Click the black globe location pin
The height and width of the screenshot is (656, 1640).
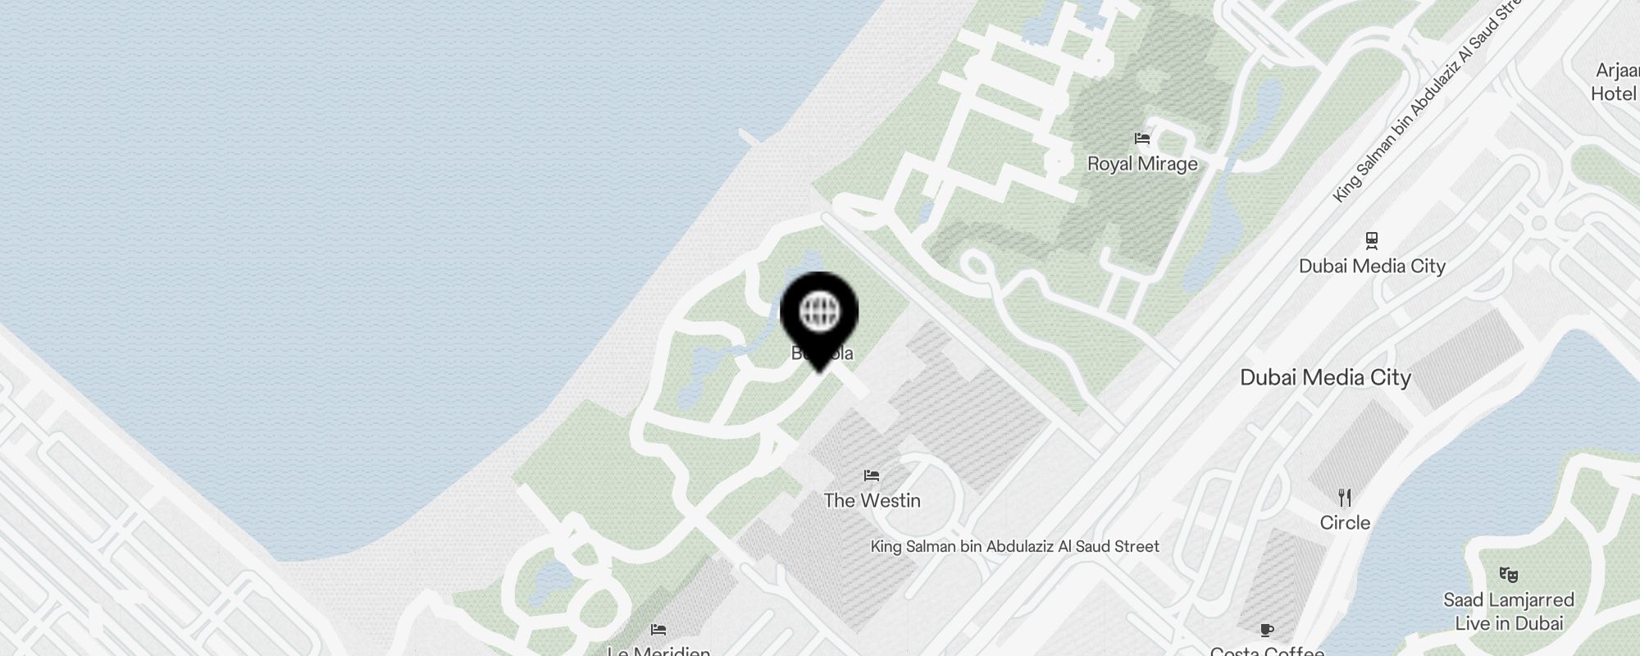(819, 321)
